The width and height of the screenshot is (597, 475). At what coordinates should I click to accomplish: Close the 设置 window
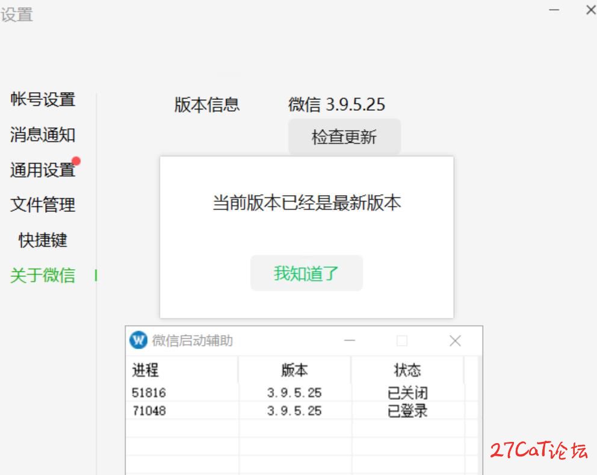pyautogui.click(x=590, y=10)
